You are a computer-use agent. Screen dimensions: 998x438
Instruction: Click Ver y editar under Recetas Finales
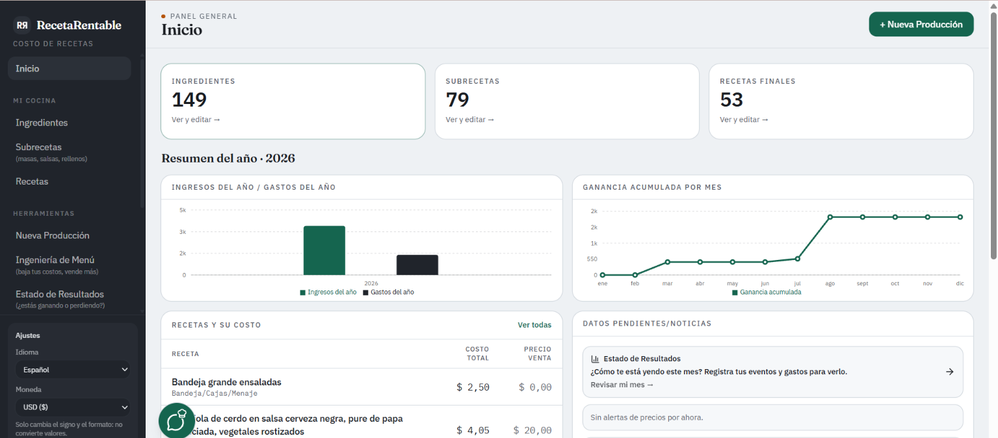[x=744, y=120]
